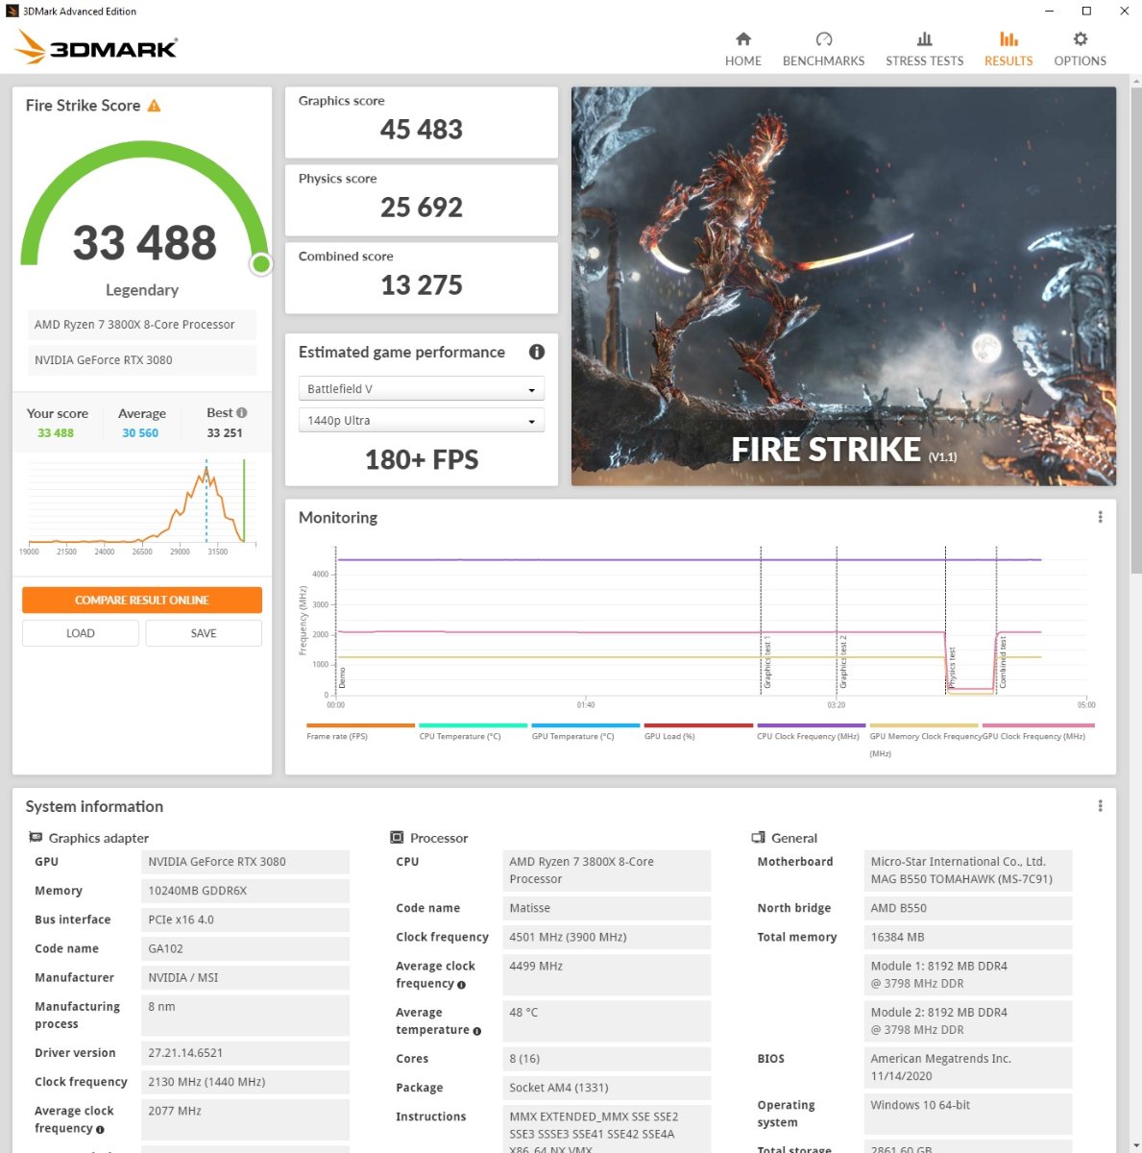Click Windows 10 64-bit value
This screenshot has height=1153, width=1142.
tap(968, 1114)
